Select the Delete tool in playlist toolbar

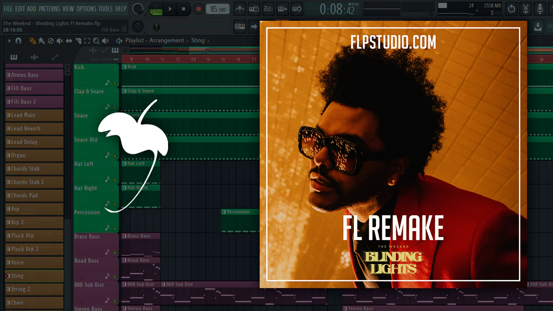coord(51,41)
